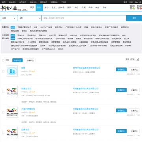Click the keyword search input field

click(x=84, y=18)
